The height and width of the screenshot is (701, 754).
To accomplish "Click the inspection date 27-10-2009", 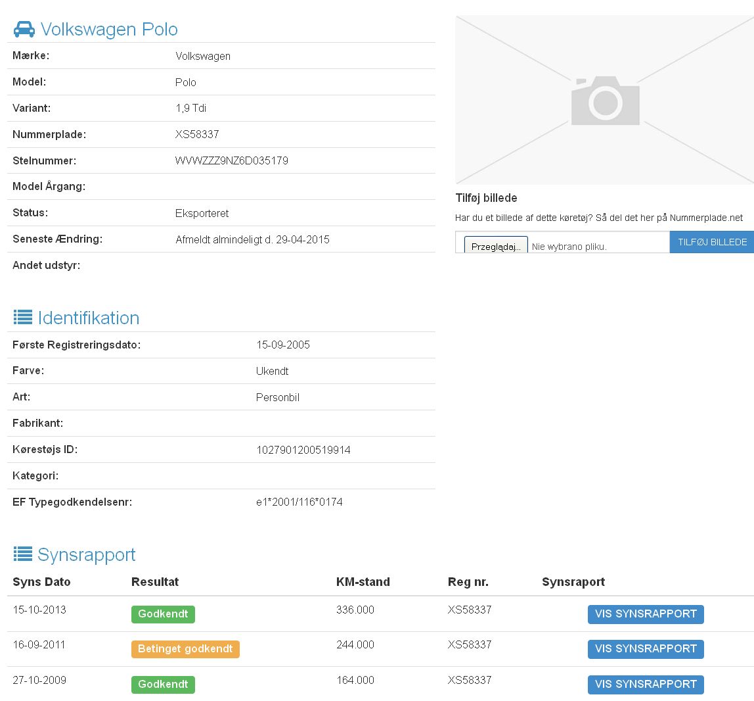I will point(39,681).
